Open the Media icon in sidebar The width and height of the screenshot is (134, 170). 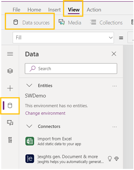pyautogui.click(x=10, y=123)
